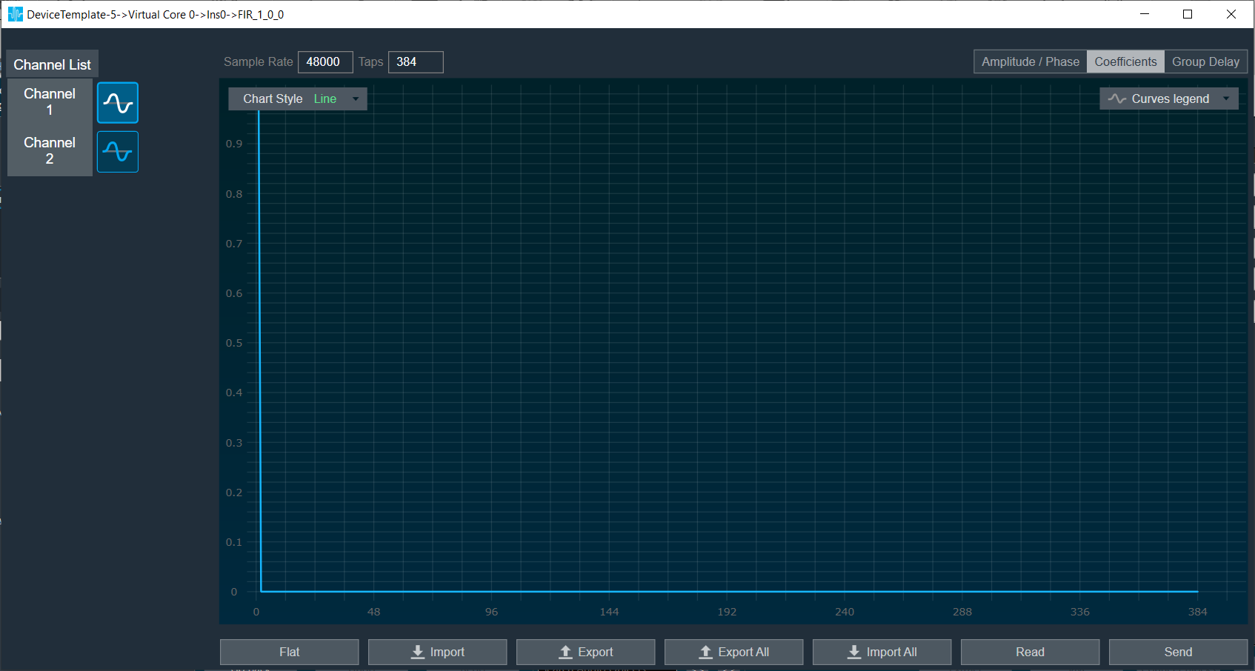Click the app icon in title bar

[x=15, y=14]
